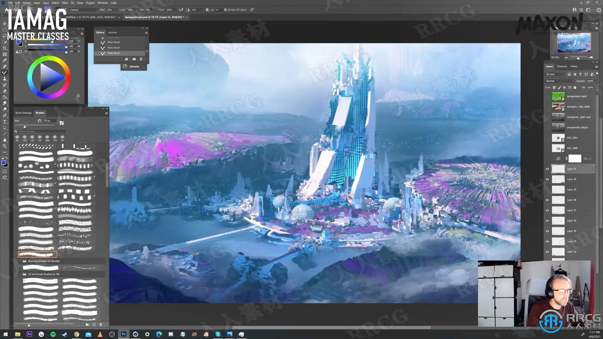Image resolution: width=603 pixels, height=339 pixels.
Task: Select the Hand tool
Action: pyautogui.click(x=5, y=140)
